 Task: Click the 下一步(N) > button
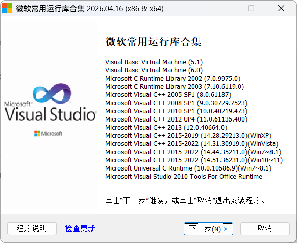[208, 229]
